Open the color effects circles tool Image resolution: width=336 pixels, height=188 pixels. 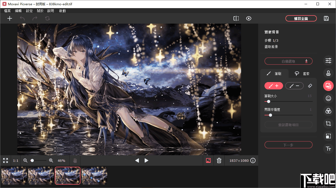[328, 111]
